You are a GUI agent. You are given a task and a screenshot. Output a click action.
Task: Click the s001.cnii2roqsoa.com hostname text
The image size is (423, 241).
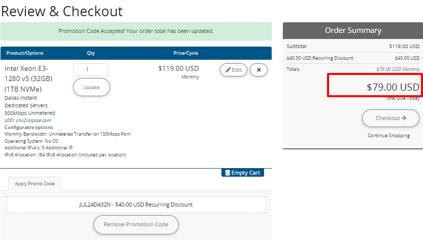[28, 120]
